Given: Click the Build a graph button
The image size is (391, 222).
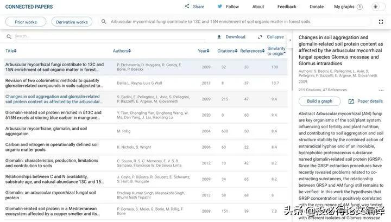Looking at the screenshot, I should coord(319,101).
